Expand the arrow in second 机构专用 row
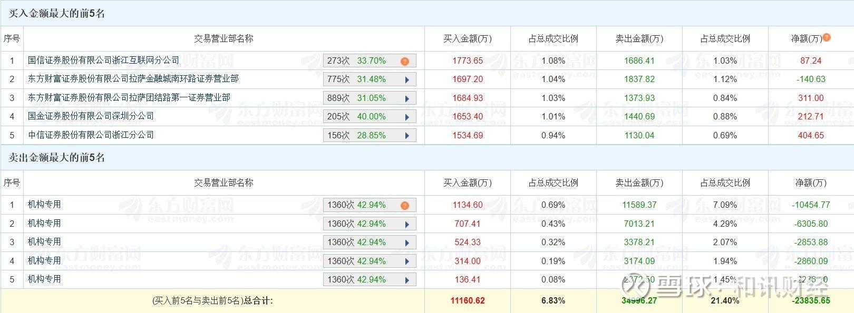This screenshot has width=854, height=313. (407, 224)
